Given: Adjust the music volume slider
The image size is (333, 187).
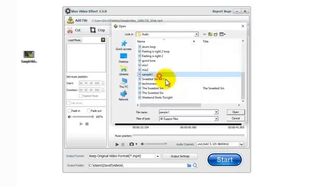Looking at the screenshot, I should 83,117.
